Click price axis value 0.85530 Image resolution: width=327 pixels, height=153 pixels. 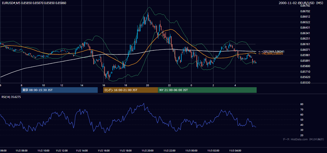point(305,83)
